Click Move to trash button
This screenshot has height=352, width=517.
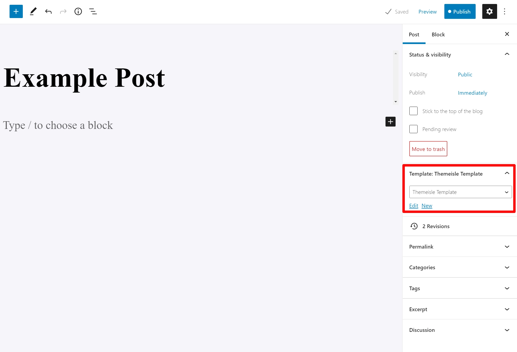coord(428,149)
